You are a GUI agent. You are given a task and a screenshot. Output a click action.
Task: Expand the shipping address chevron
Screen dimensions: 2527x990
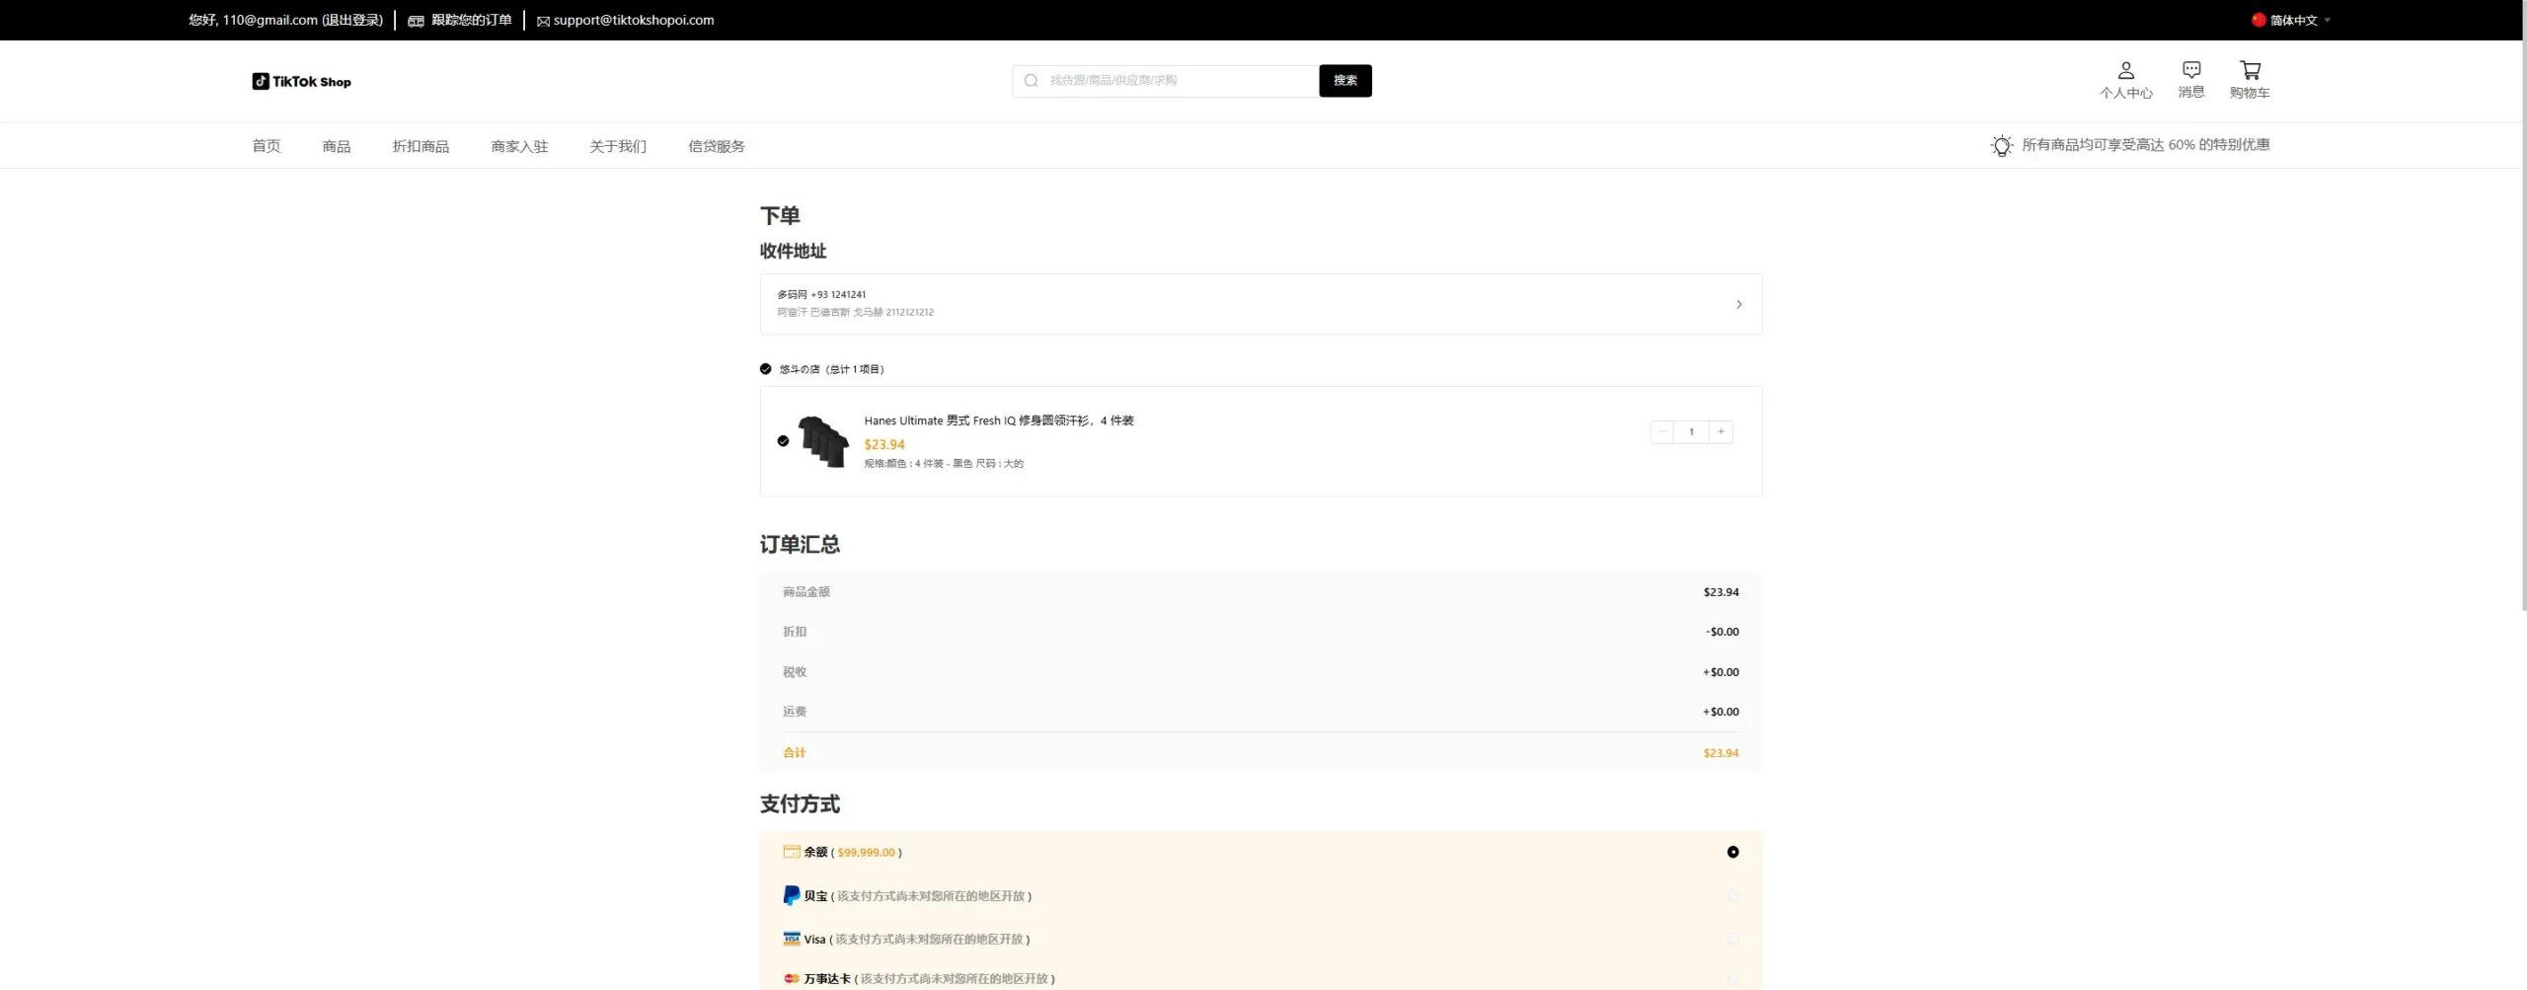coord(1738,304)
